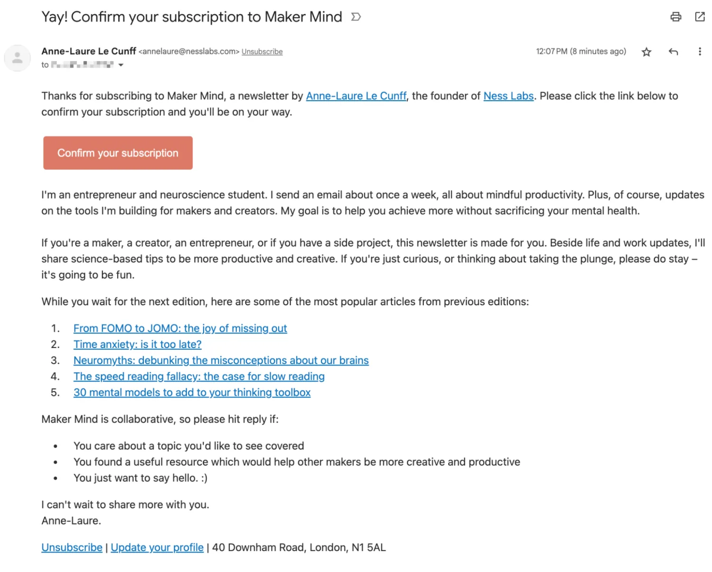Toggle the importance marker beside subject
Viewport: 712px width, 572px height.
click(x=356, y=17)
